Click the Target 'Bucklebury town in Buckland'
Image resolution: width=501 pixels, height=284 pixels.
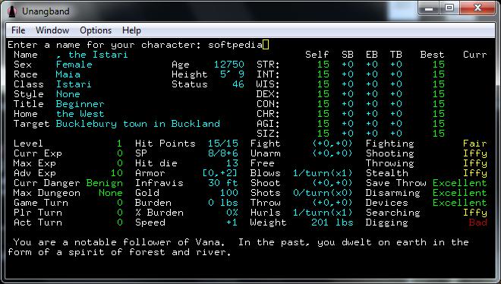click(137, 124)
